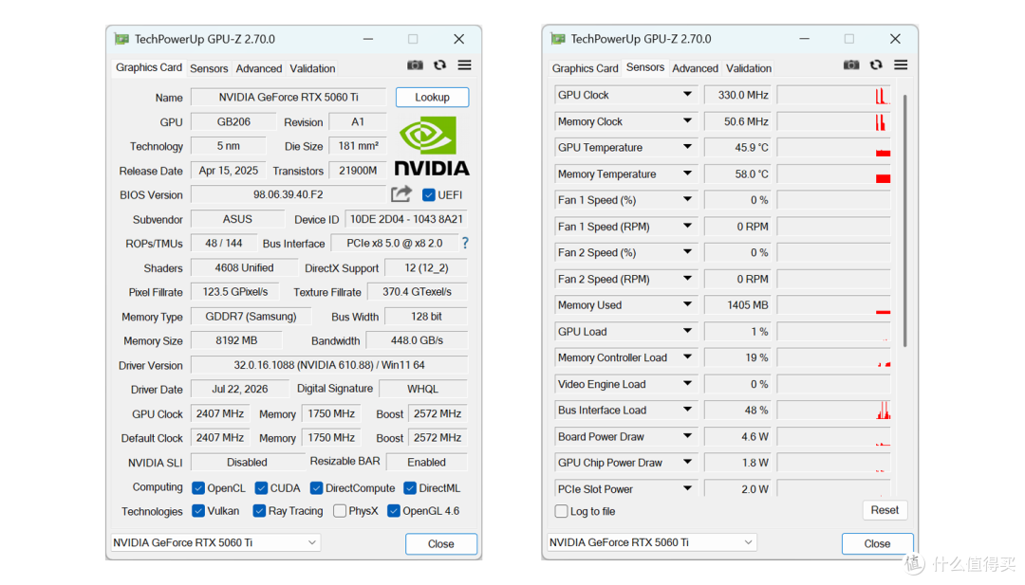1025x585 pixels.
Task: Open the Video Engine Load dropdown
Action: pyautogui.click(x=687, y=384)
